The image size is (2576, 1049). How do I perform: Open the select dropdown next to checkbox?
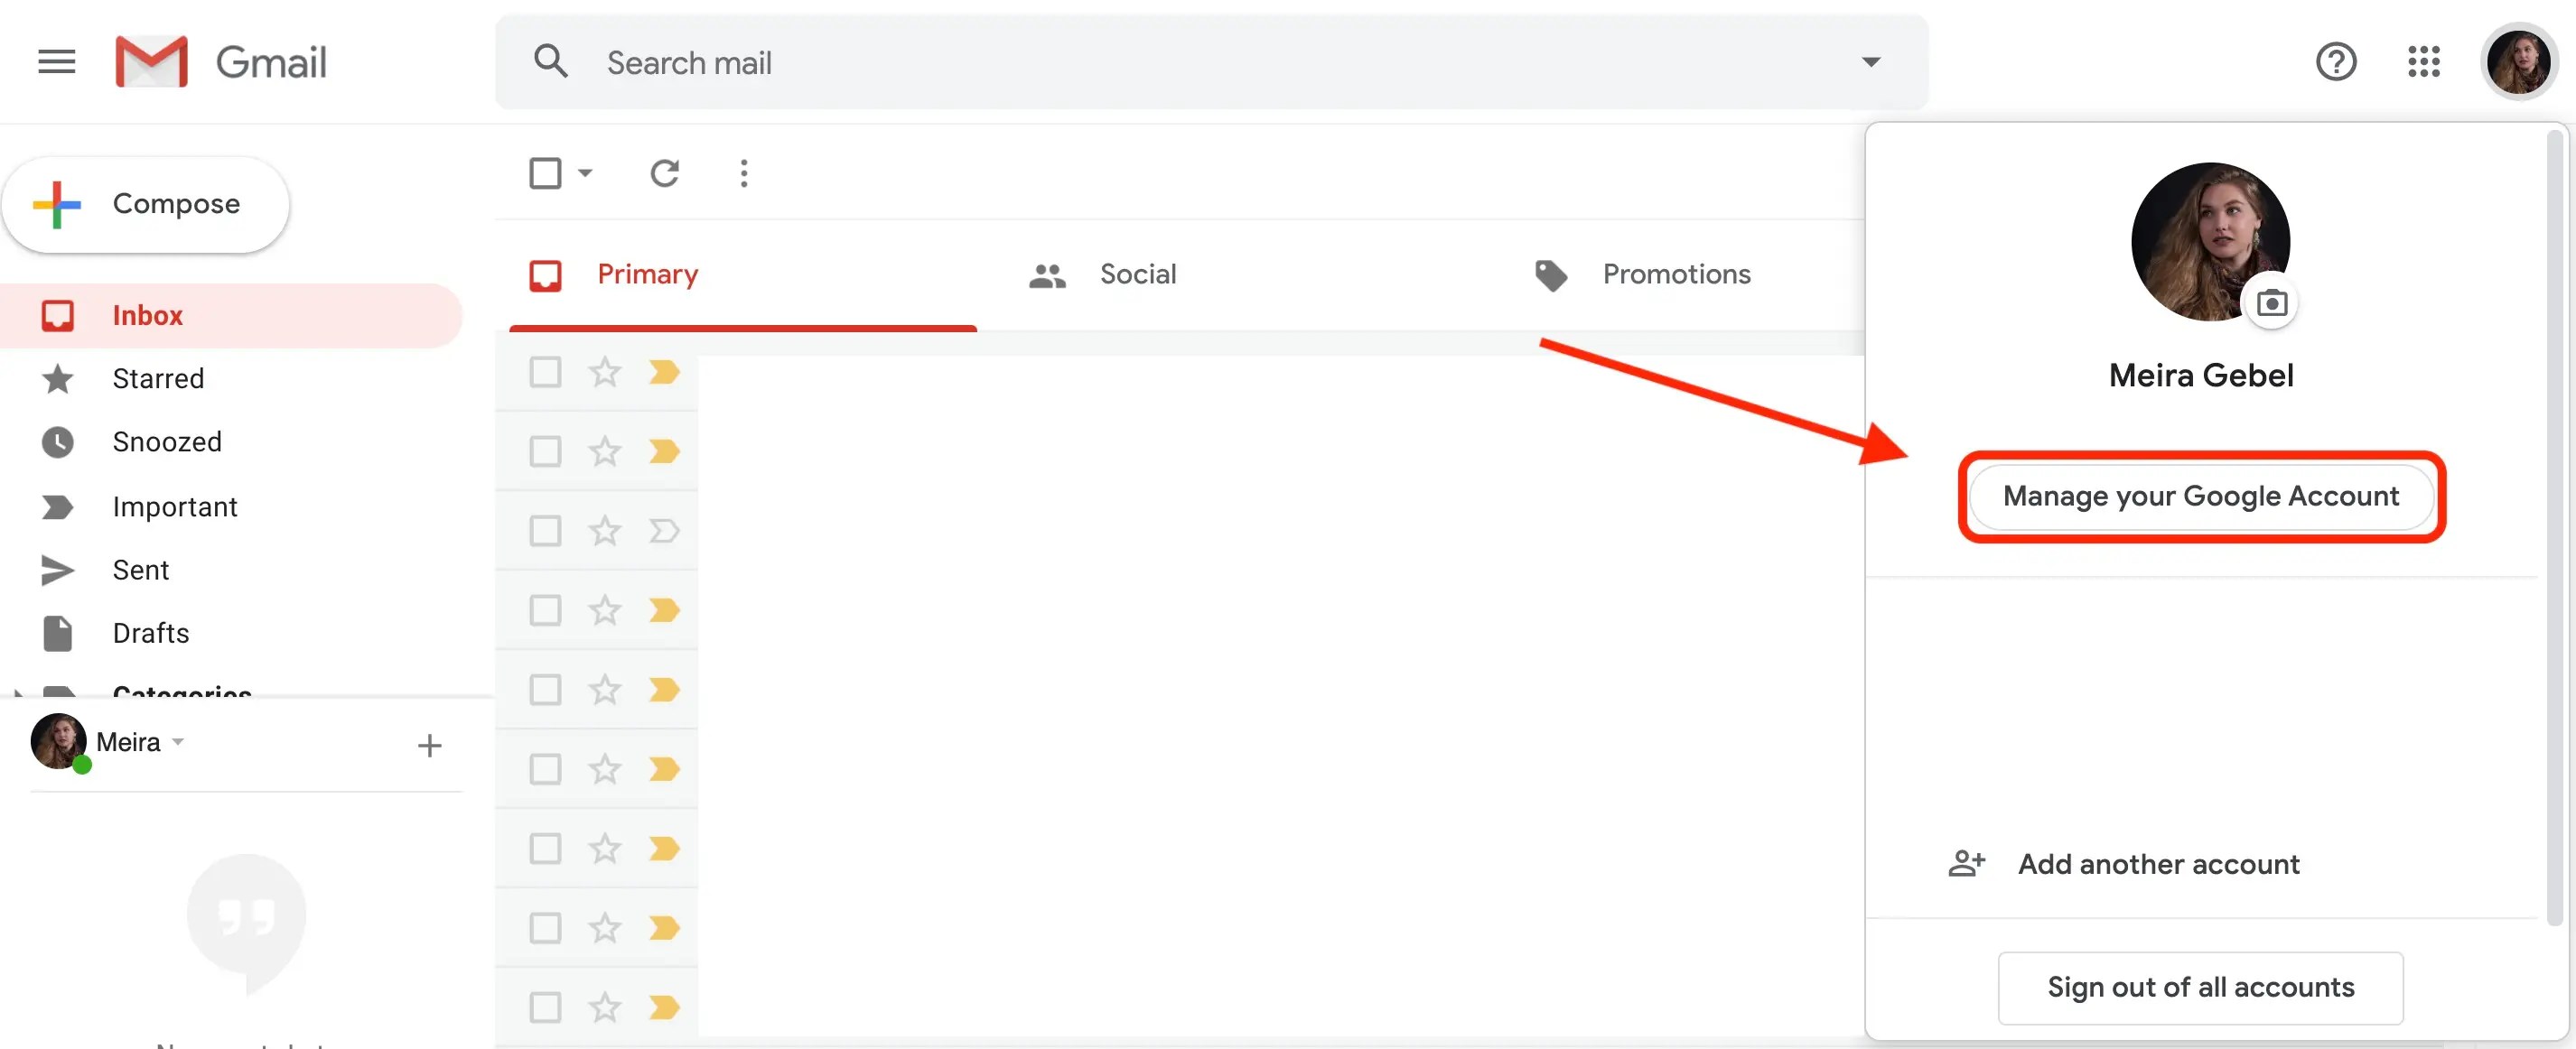[x=584, y=172]
